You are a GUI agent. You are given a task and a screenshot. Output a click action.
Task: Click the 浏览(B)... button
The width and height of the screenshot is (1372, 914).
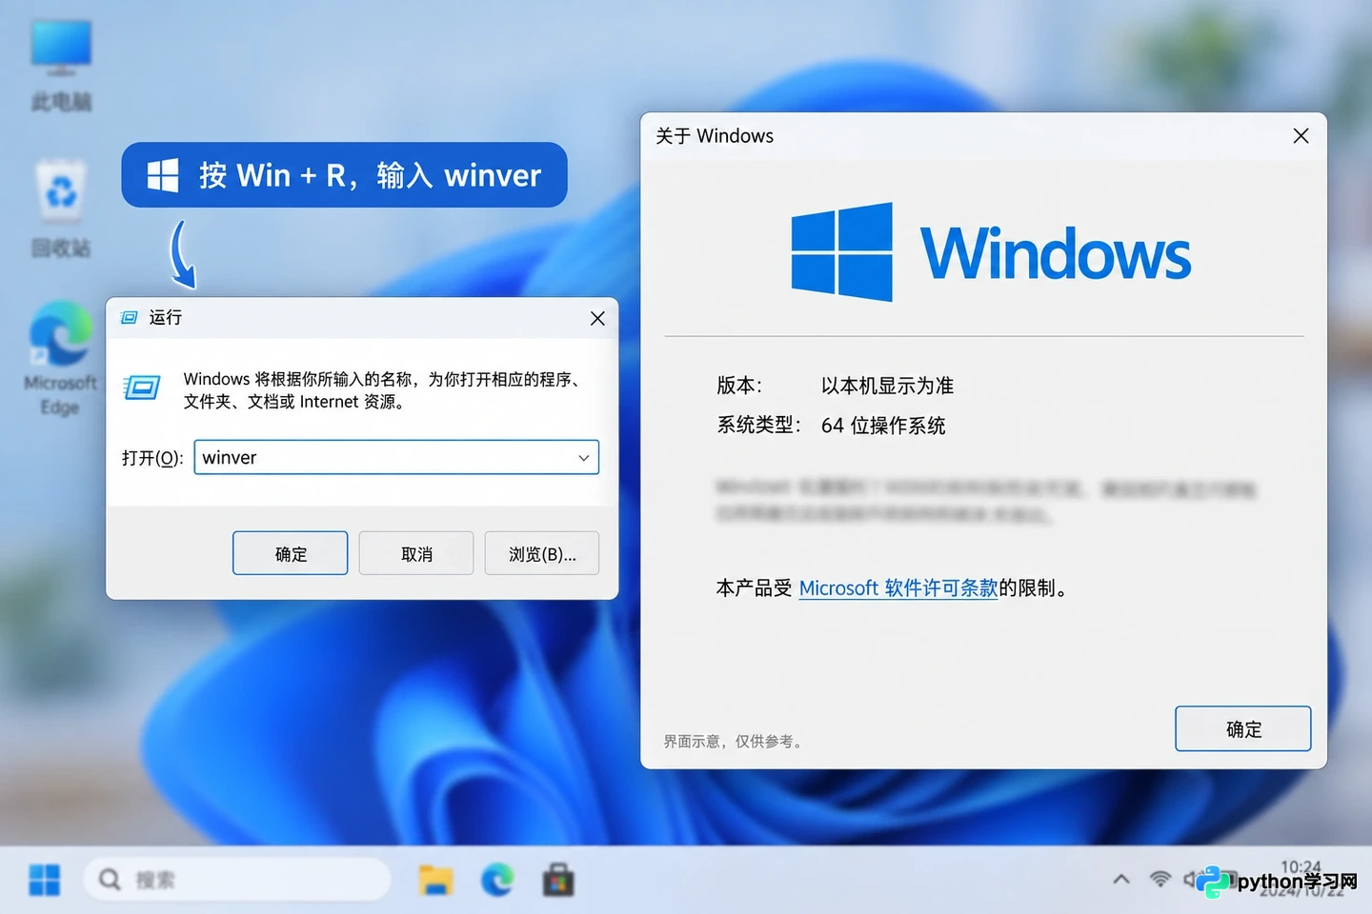(542, 554)
